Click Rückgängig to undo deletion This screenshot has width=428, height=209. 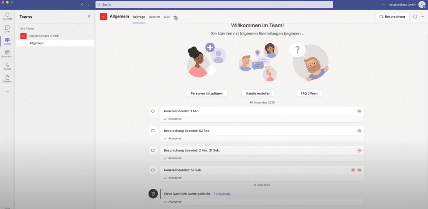click(222, 194)
